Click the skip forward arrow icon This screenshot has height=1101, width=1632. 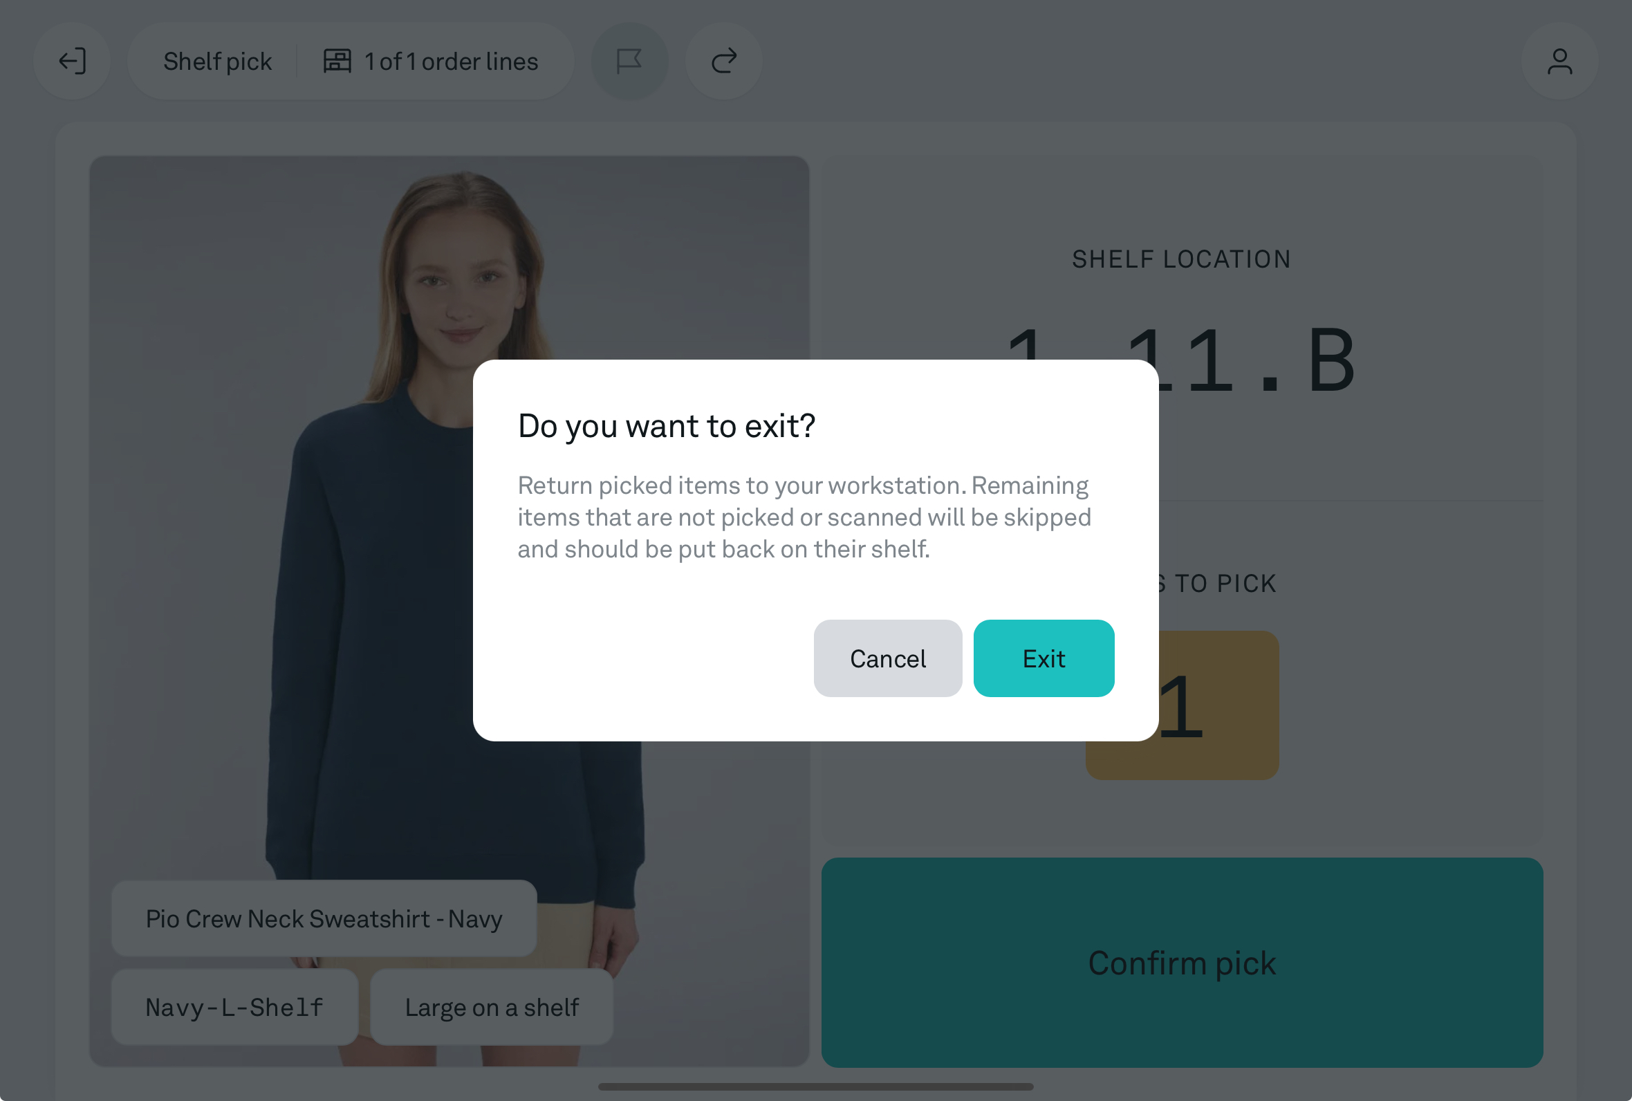pos(723,61)
